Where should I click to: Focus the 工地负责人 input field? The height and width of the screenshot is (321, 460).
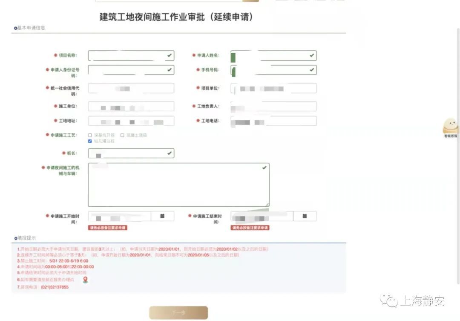(273, 106)
